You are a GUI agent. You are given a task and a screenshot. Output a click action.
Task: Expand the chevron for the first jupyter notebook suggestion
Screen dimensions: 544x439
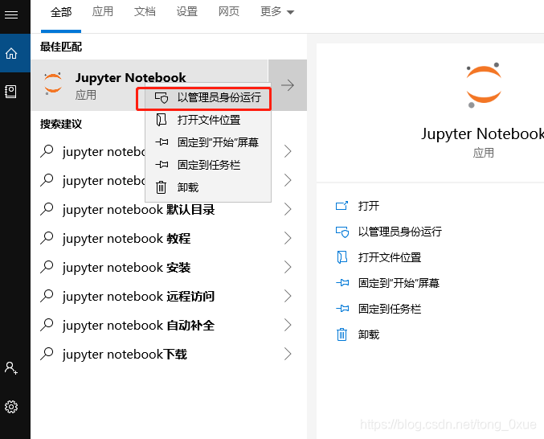[x=288, y=151]
